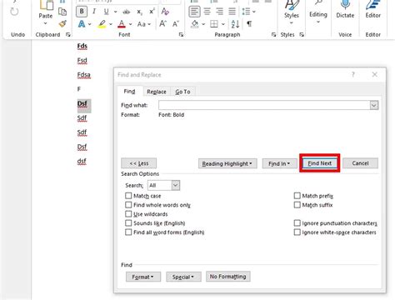Open the Editing group menu
The width and height of the screenshot is (395, 300).
point(318,11)
